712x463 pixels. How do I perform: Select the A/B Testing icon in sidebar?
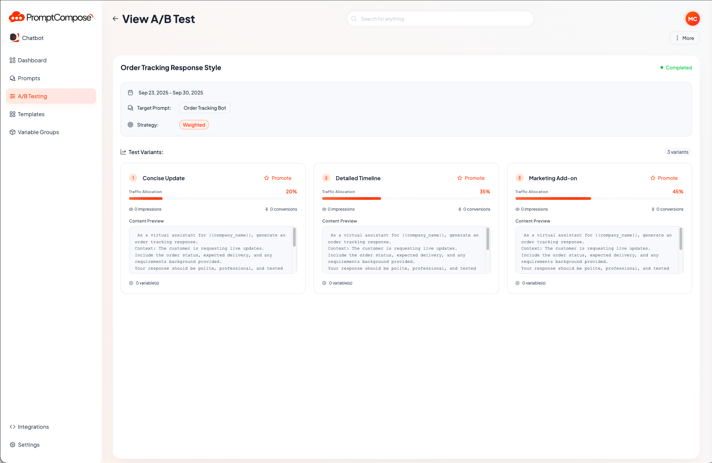pyautogui.click(x=13, y=96)
